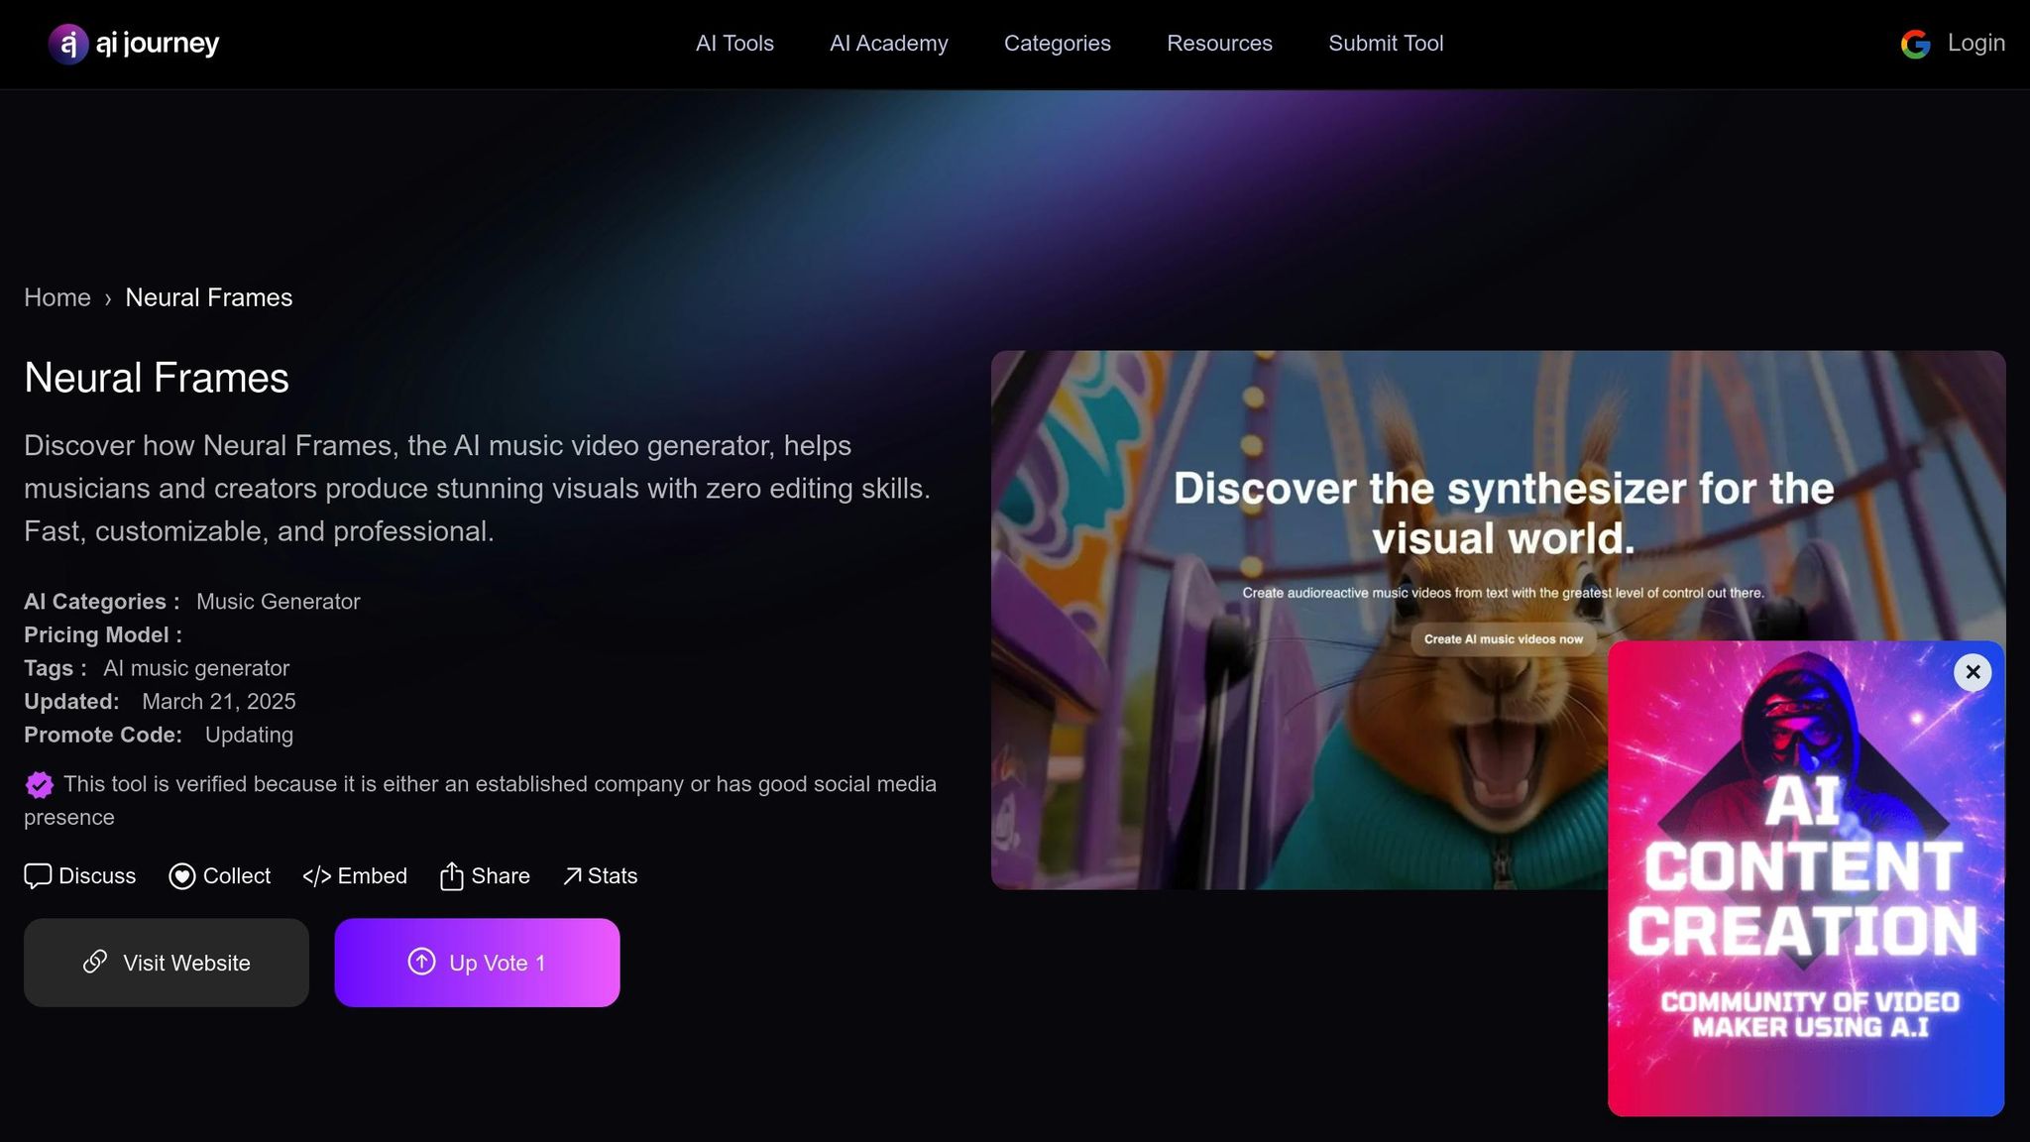Click the Collect heart icon
This screenshot has height=1142, width=2030.
click(x=182, y=876)
